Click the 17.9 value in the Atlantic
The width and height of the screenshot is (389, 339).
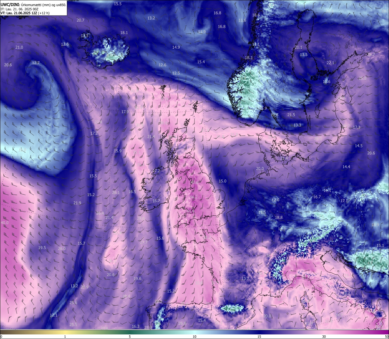125,112
